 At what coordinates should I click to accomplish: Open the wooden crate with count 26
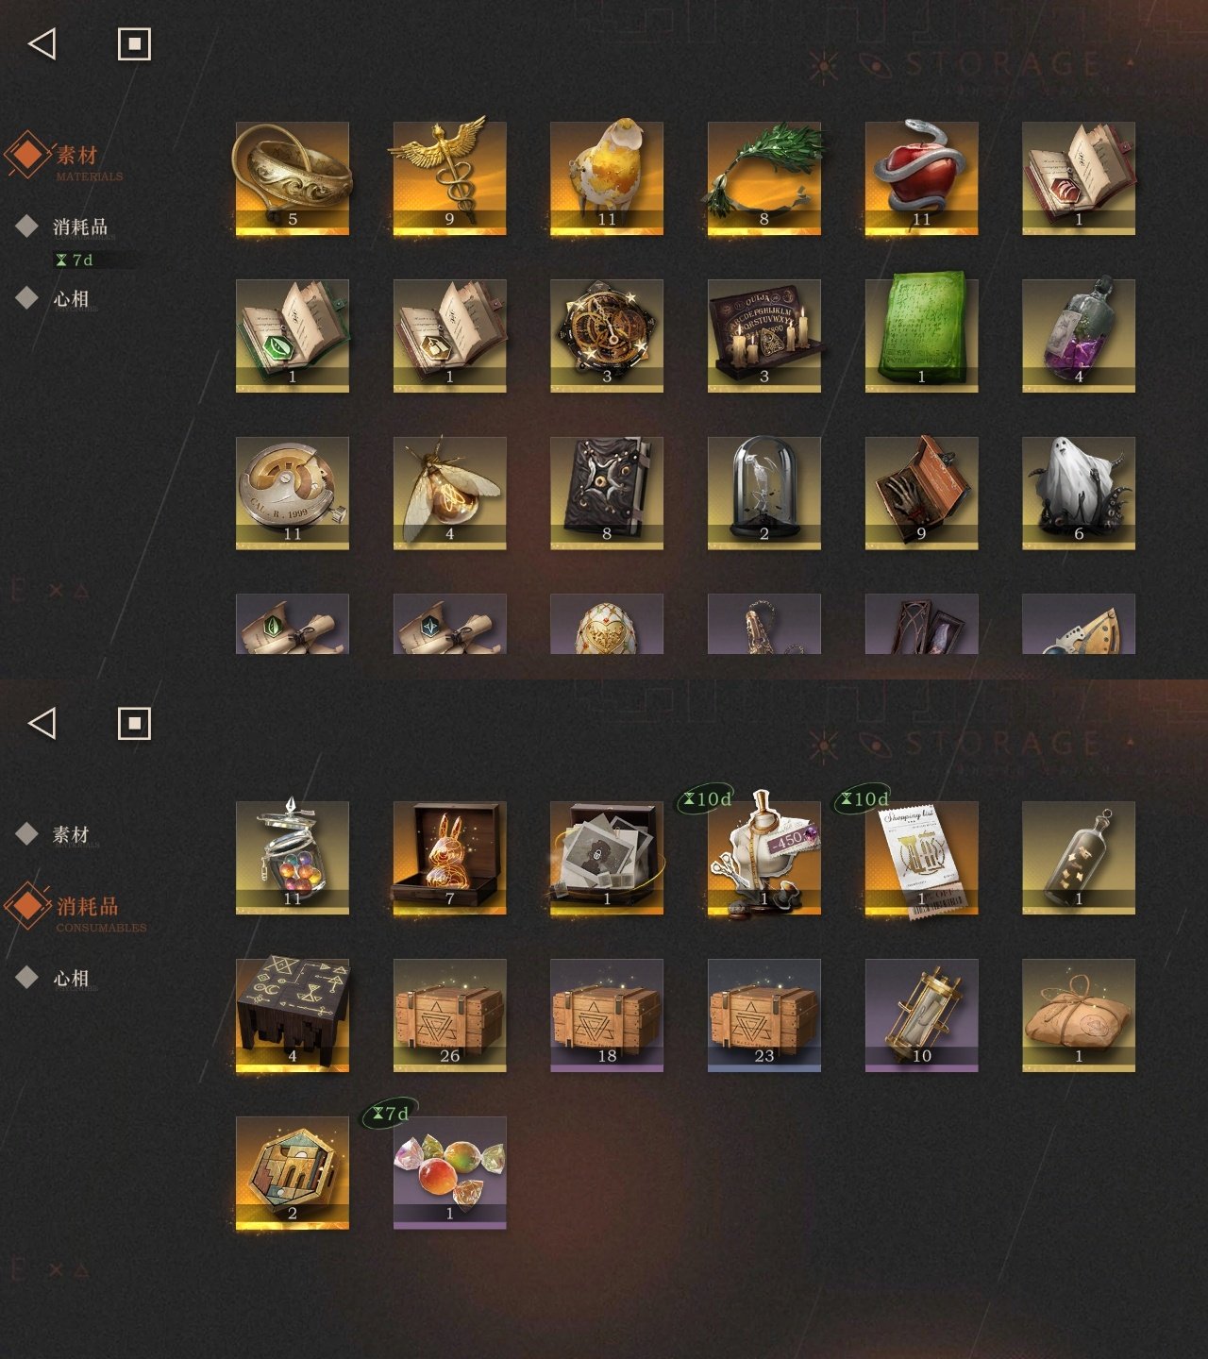449,1015
